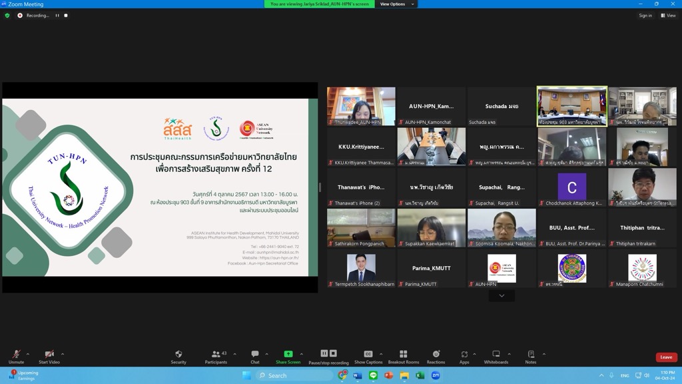
Task: Select Supakkan Kaewkaemket's video thumbnail
Action: point(432,228)
